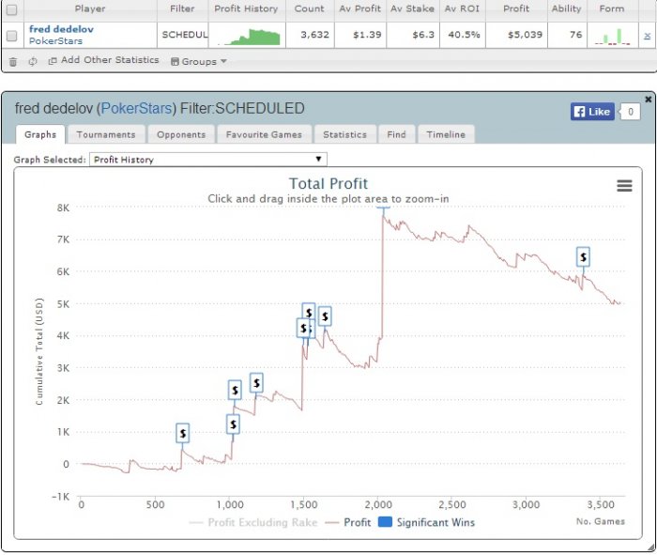This screenshot has width=657, height=555.
Task: Click the Facebook Like button
Action: (x=592, y=112)
